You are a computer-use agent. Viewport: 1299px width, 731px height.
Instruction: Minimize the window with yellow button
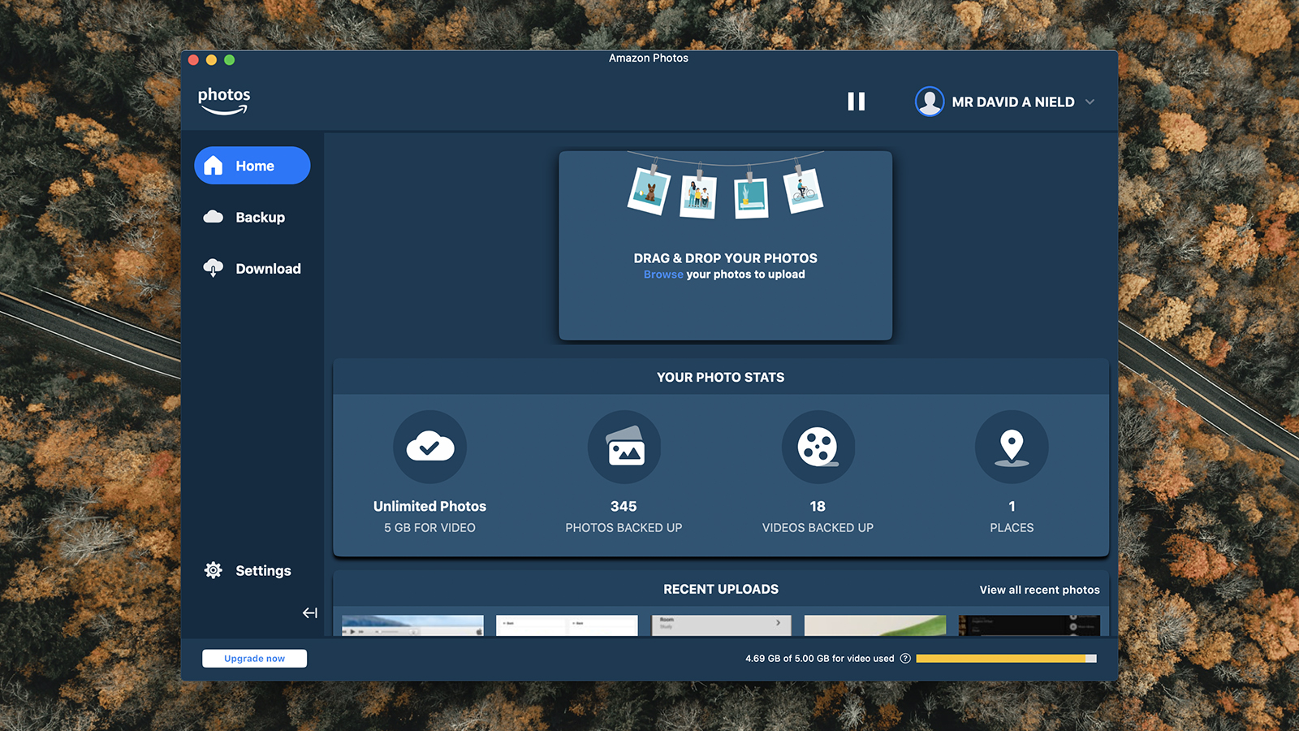(211, 60)
